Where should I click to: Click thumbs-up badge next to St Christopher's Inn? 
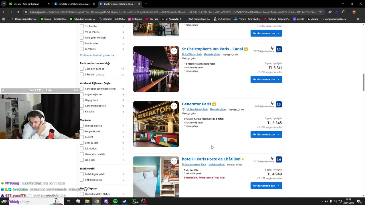click(246, 49)
